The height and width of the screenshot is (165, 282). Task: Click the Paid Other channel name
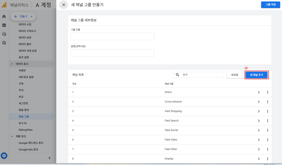(171, 149)
